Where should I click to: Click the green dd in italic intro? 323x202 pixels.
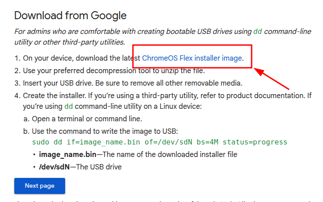(257, 32)
